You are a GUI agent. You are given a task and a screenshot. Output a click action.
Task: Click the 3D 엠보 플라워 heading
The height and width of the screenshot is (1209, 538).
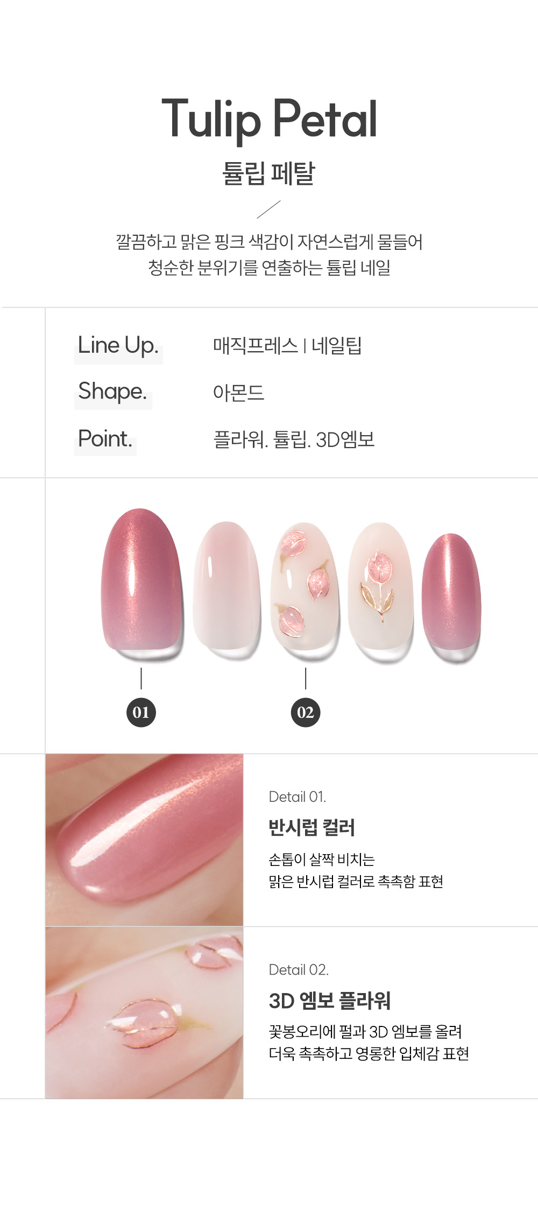click(x=330, y=1001)
